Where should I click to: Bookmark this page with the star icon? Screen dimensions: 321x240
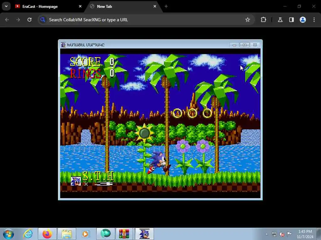pyautogui.click(x=248, y=20)
